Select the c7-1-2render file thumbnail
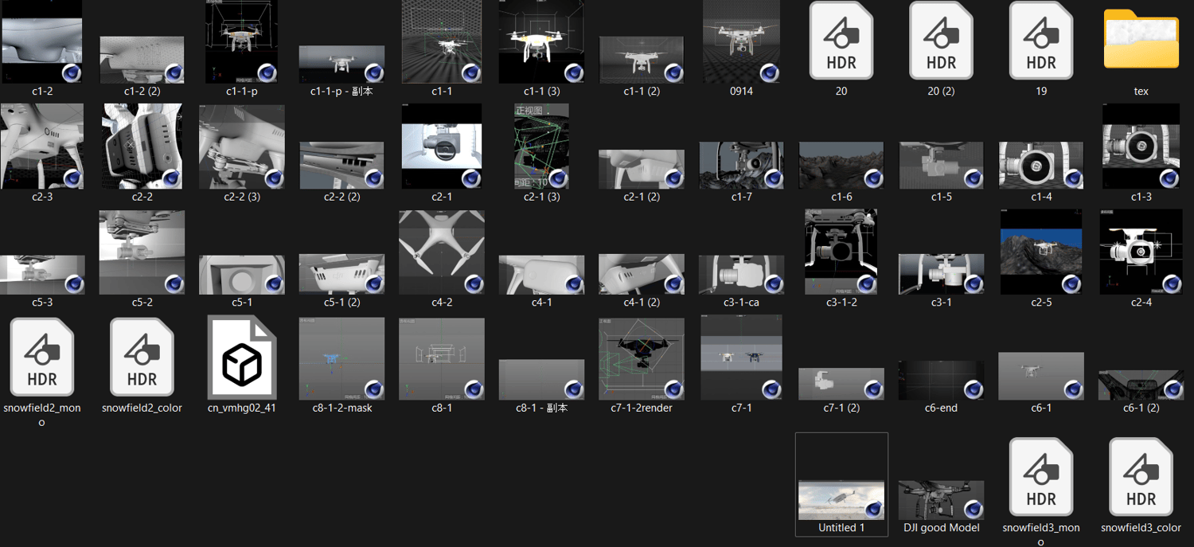This screenshot has height=547, width=1194. pos(642,358)
